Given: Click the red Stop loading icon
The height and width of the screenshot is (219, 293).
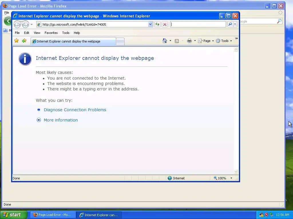Looking at the screenshot, I should [x=165, y=25].
